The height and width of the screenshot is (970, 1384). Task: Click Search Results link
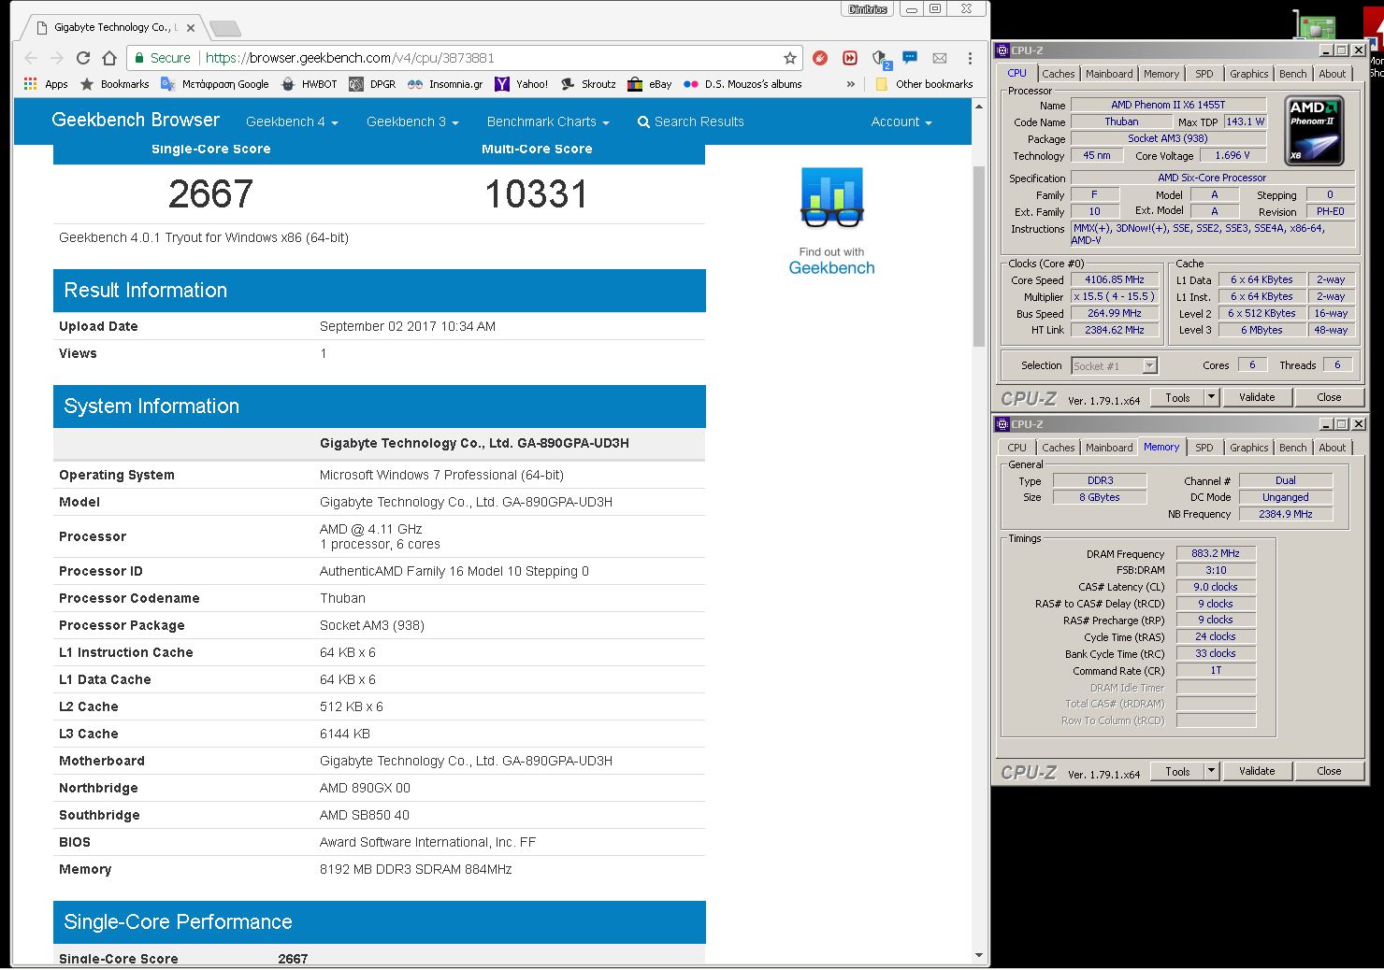click(x=690, y=121)
